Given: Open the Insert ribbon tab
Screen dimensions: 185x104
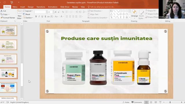Looking at the screenshot, I should coord(23,7).
